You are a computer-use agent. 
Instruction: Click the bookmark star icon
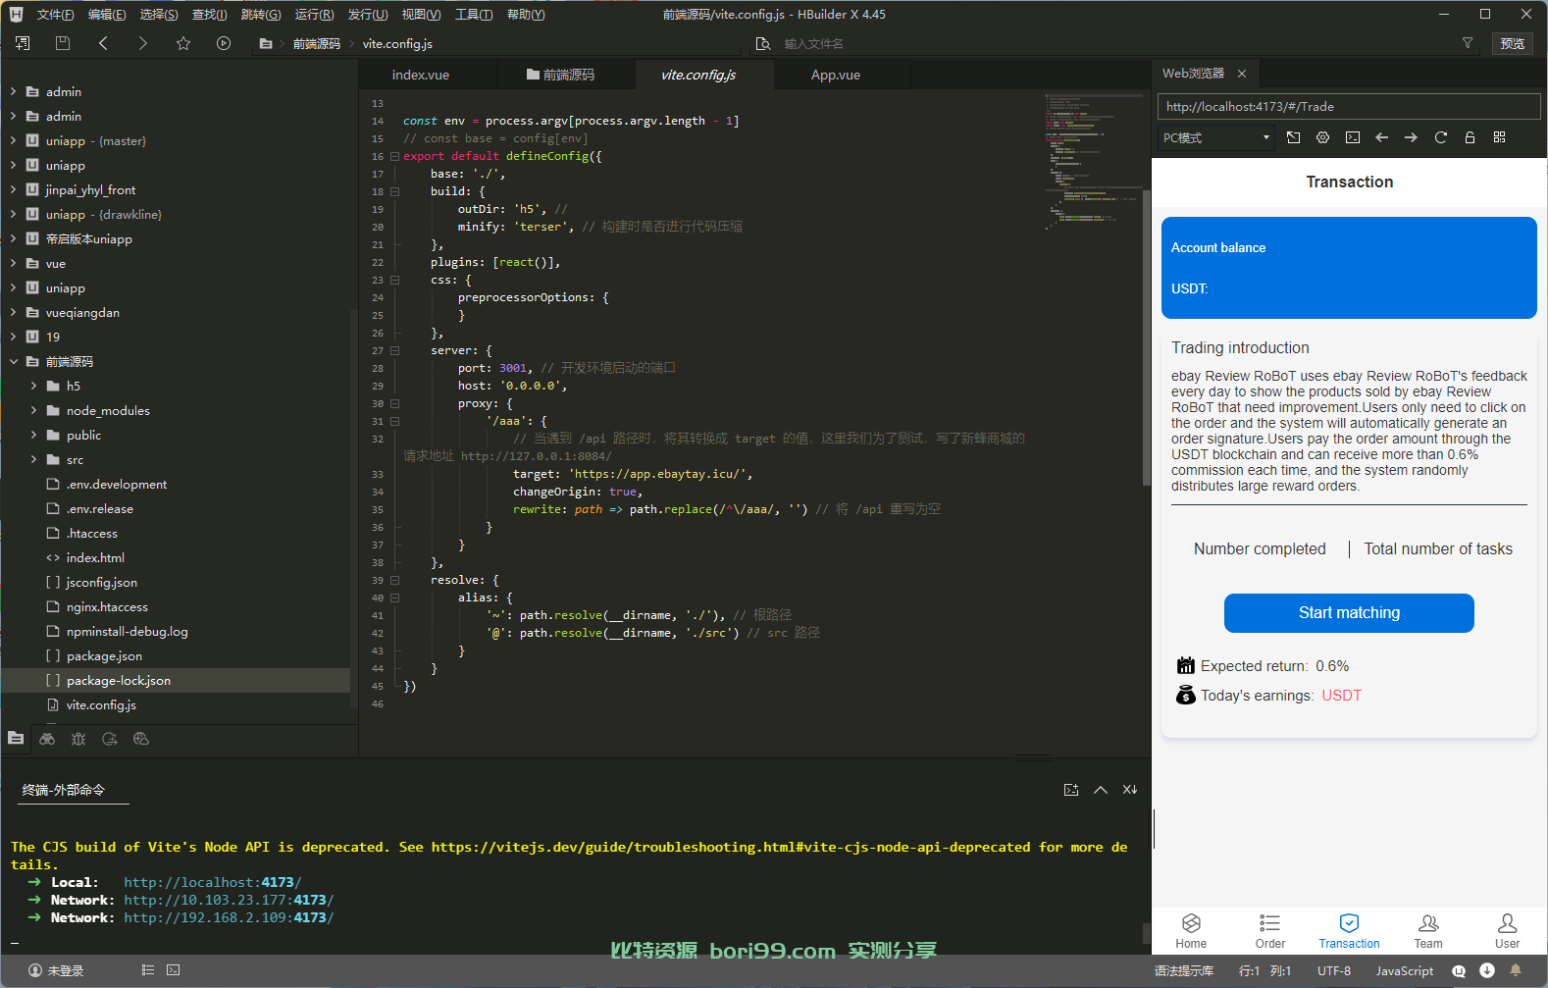pyautogui.click(x=183, y=43)
